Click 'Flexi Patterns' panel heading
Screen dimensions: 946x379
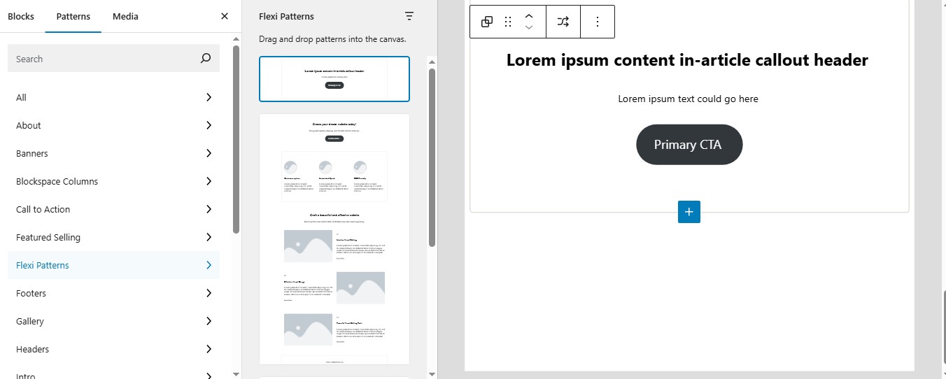(x=286, y=16)
